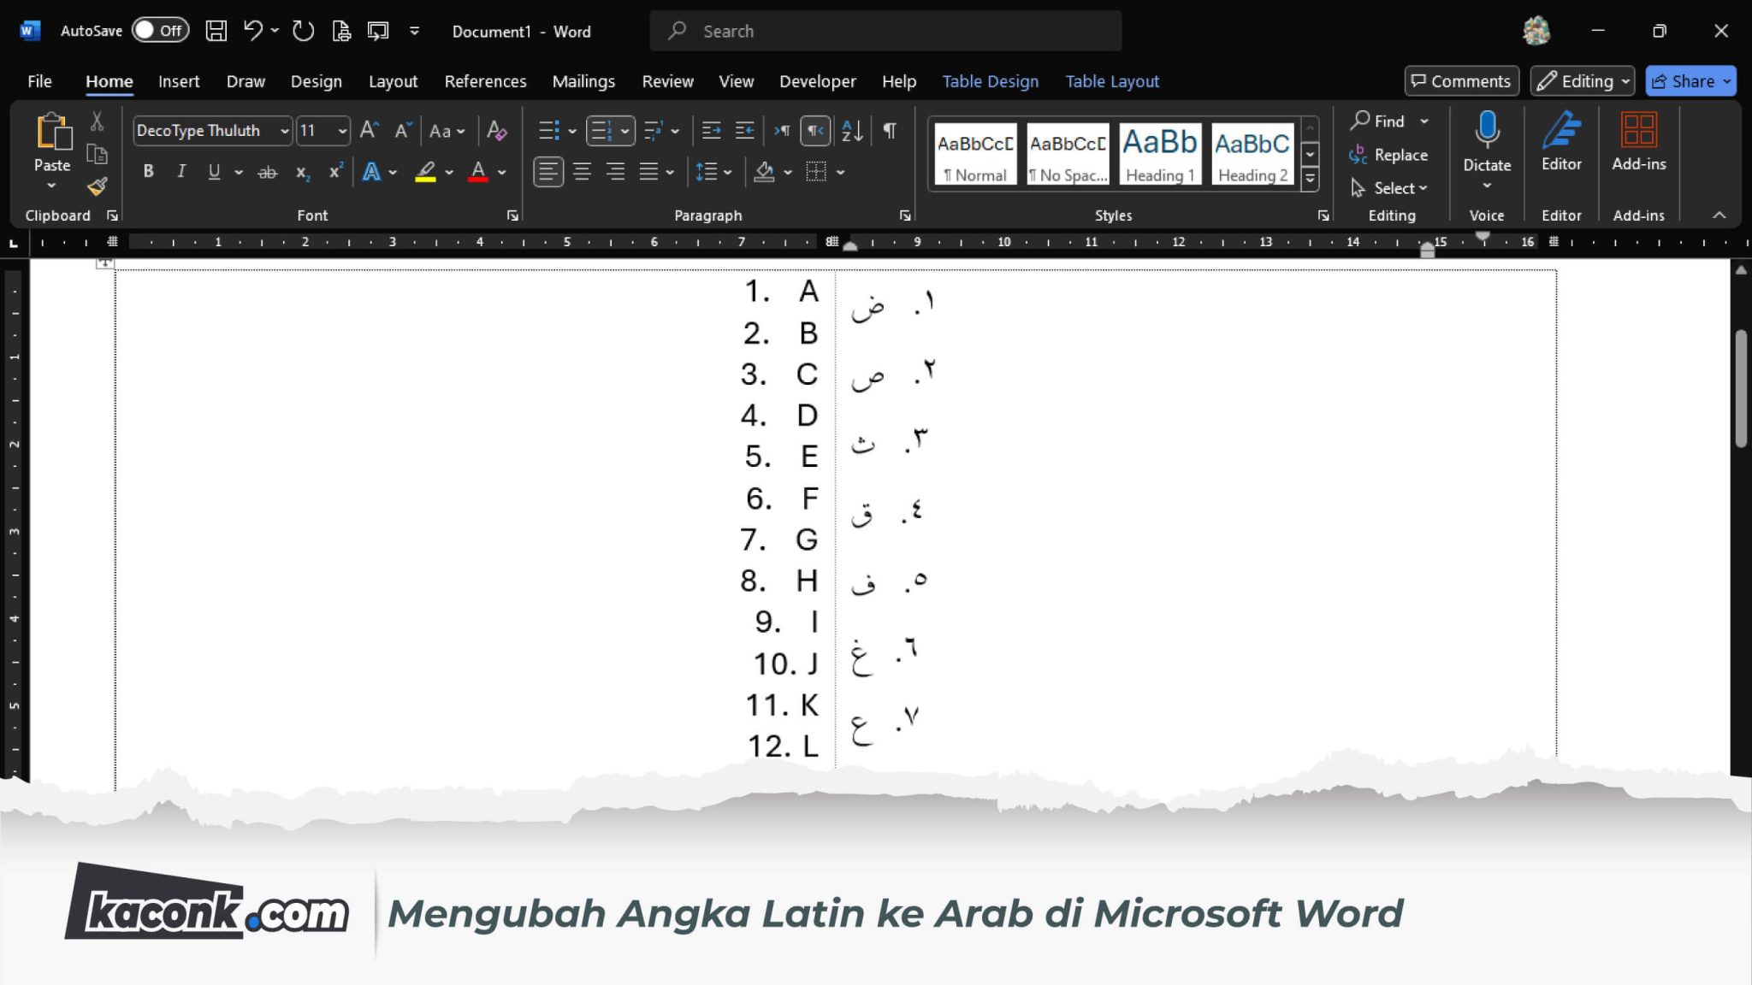The height and width of the screenshot is (985, 1752).
Task: Toggle superscript formatting
Action: click(334, 172)
